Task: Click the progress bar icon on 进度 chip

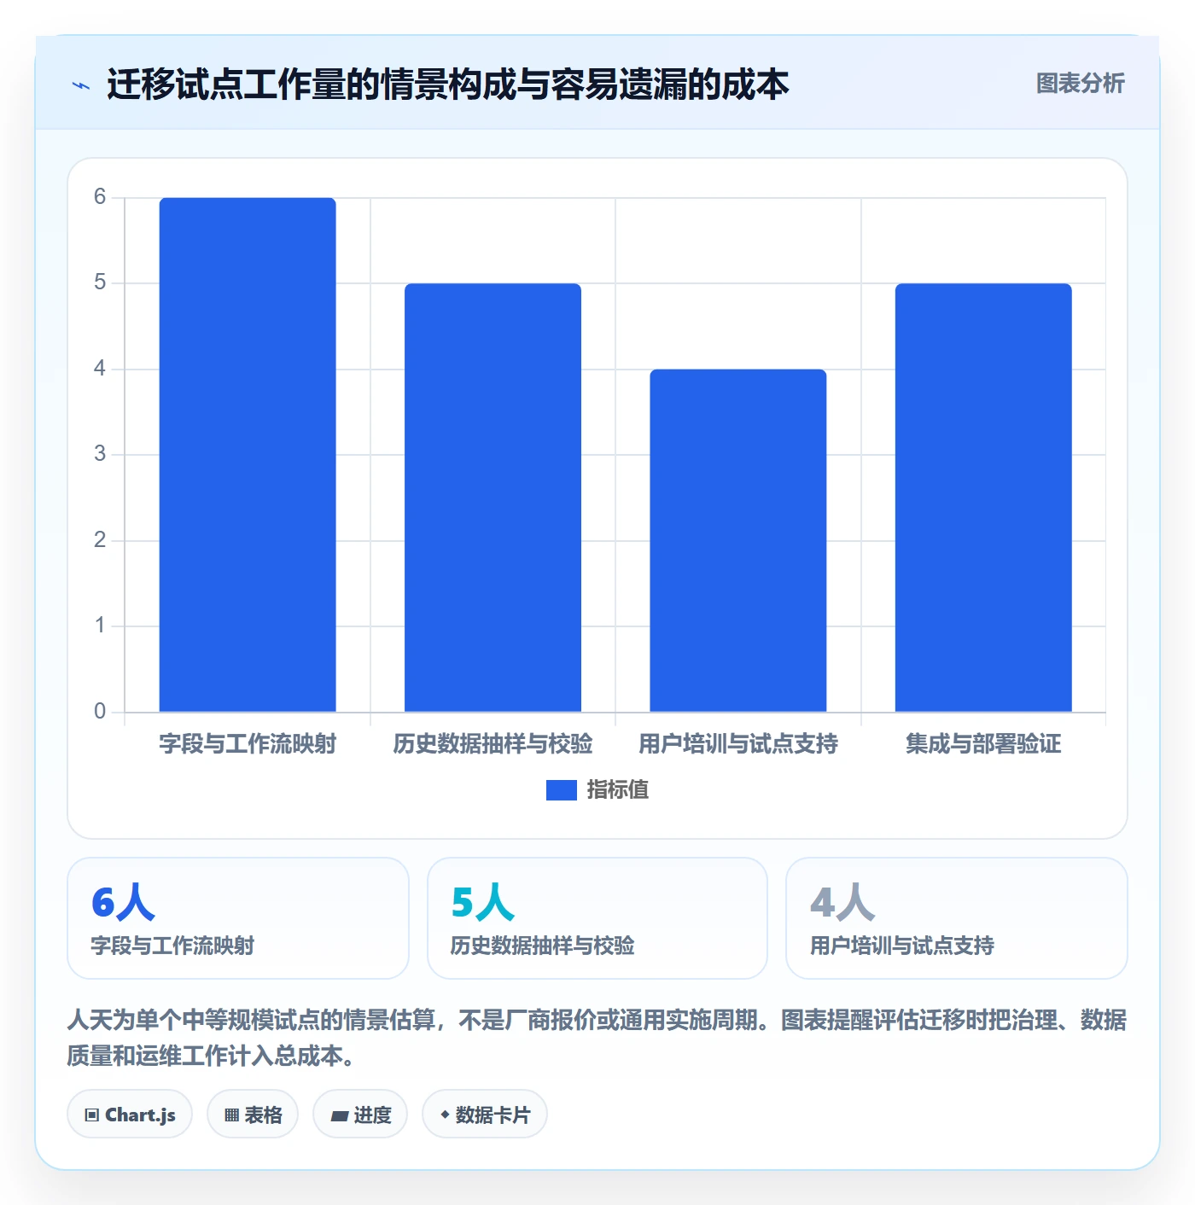Action: tap(339, 1115)
